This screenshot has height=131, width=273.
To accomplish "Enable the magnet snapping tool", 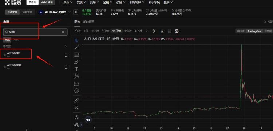I will coord(76,118).
